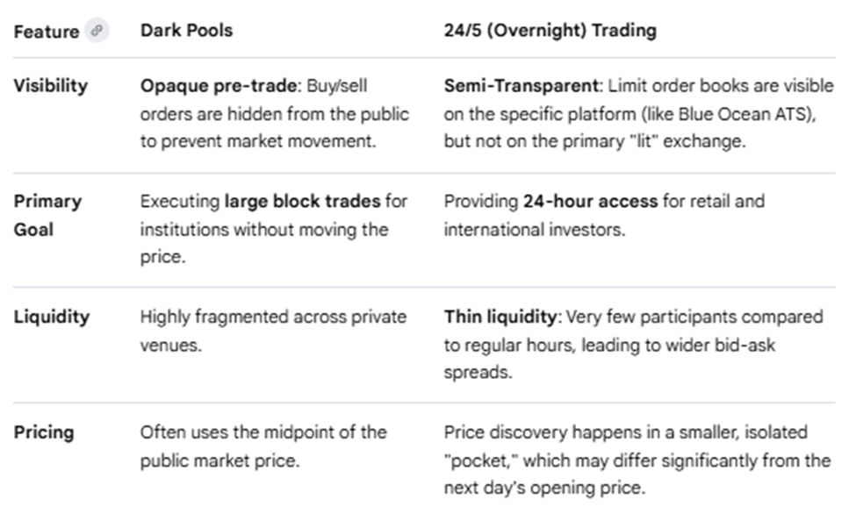The height and width of the screenshot is (507, 849).
Task: Select the Primary Goal row label
Action: click(47, 215)
